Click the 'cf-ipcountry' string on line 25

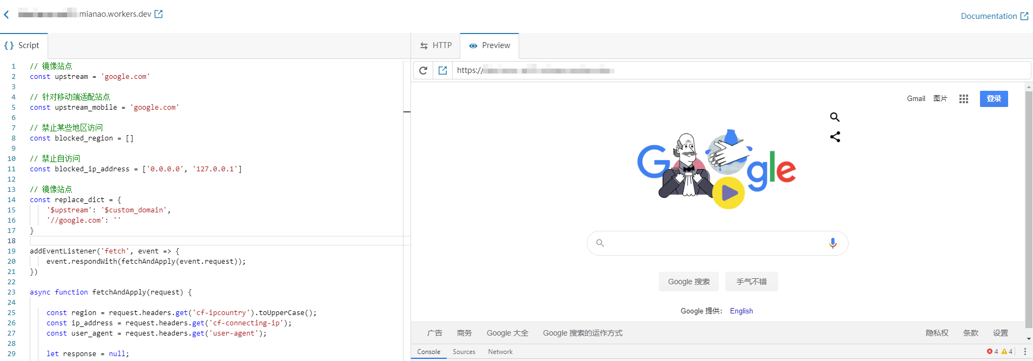221,313
